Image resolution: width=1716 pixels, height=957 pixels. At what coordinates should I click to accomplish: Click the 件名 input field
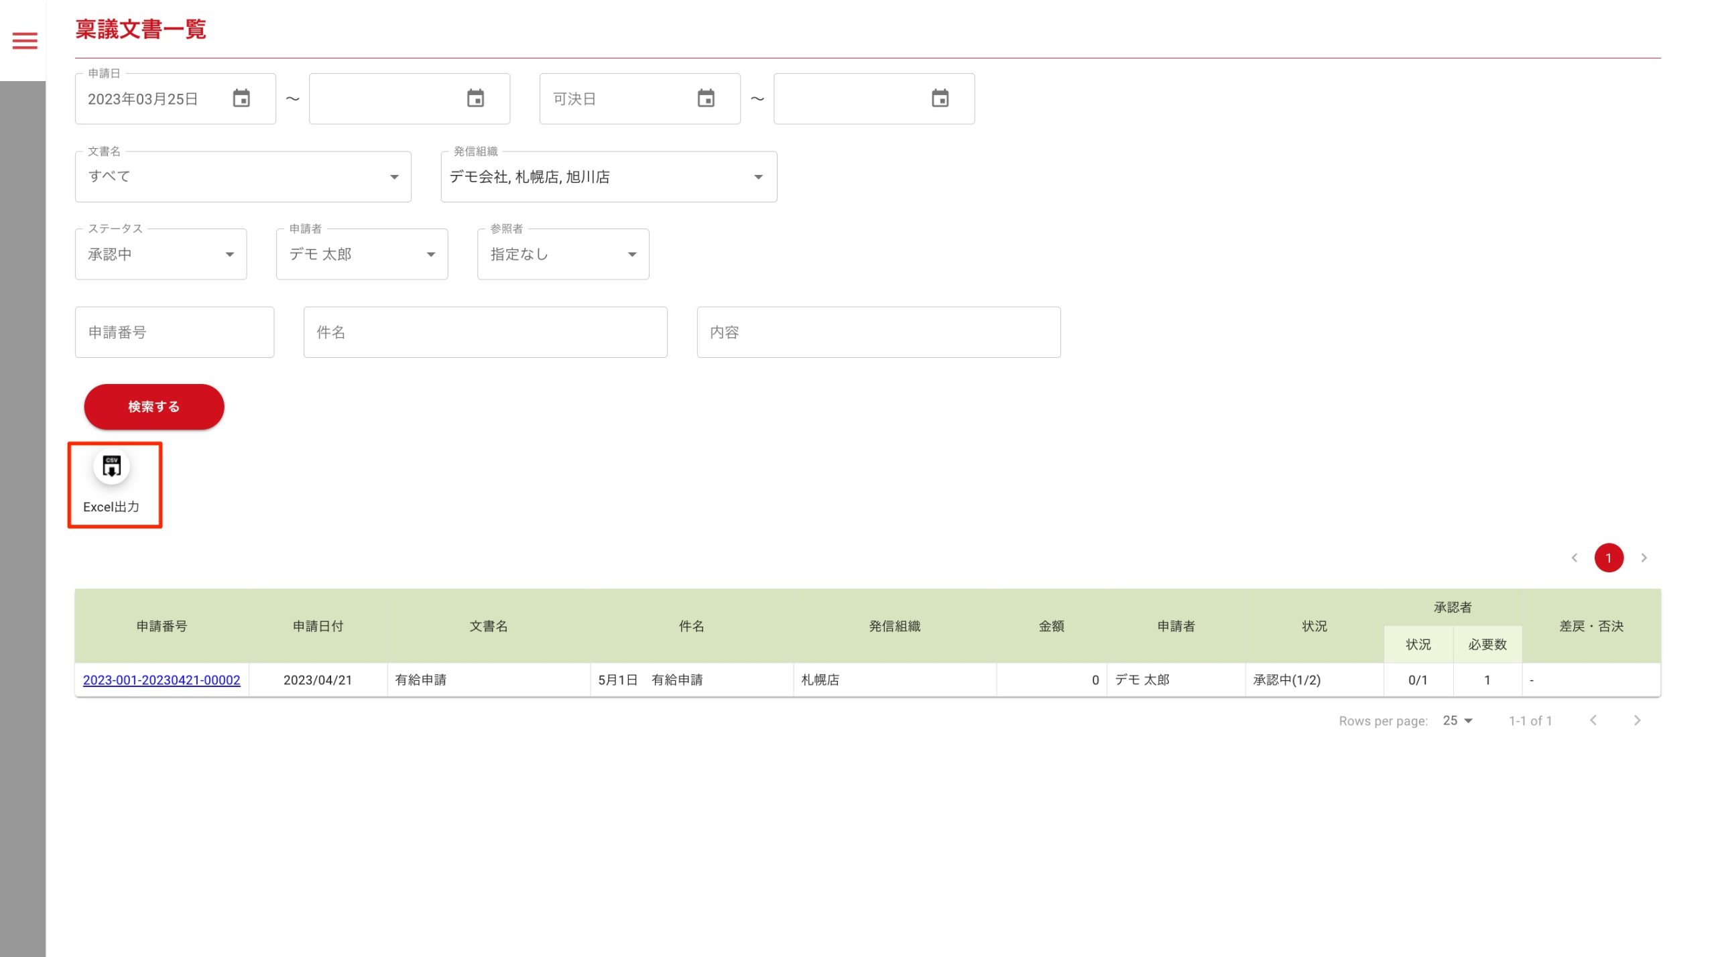coord(485,332)
